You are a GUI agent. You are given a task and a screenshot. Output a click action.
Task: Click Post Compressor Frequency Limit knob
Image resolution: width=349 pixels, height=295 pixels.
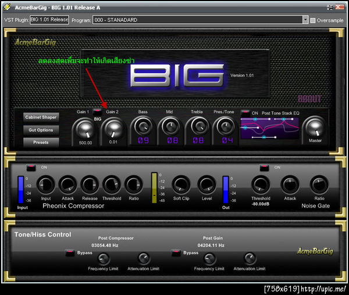[x=104, y=259]
